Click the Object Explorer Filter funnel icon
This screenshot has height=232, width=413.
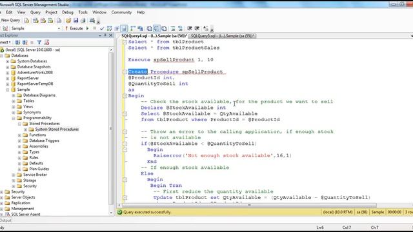pos(39,42)
